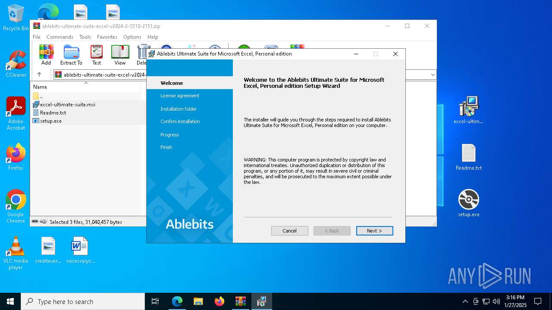Open the Options menu

[132, 37]
